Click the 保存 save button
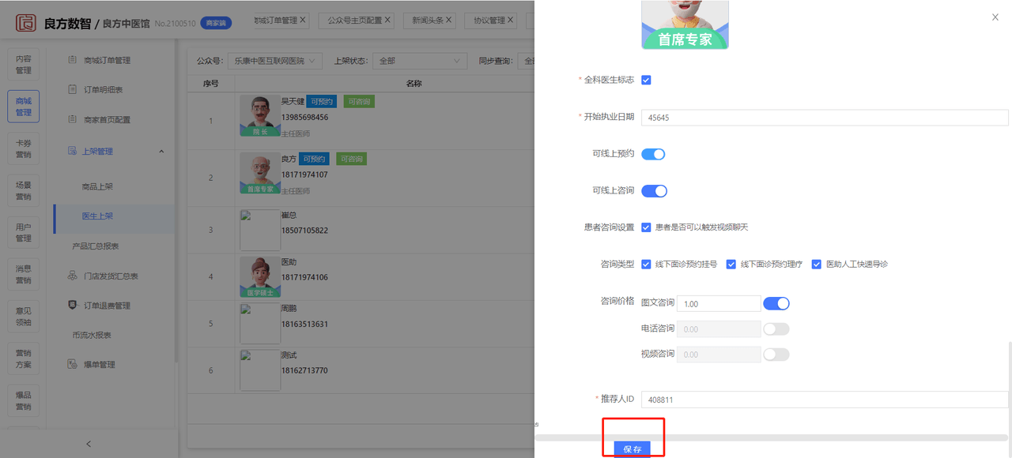 [x=632, y=449]
